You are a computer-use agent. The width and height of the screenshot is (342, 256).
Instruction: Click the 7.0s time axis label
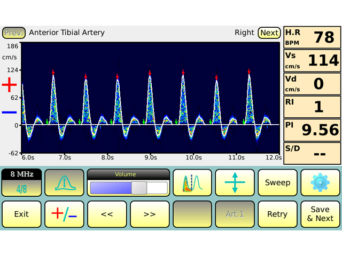65,158
